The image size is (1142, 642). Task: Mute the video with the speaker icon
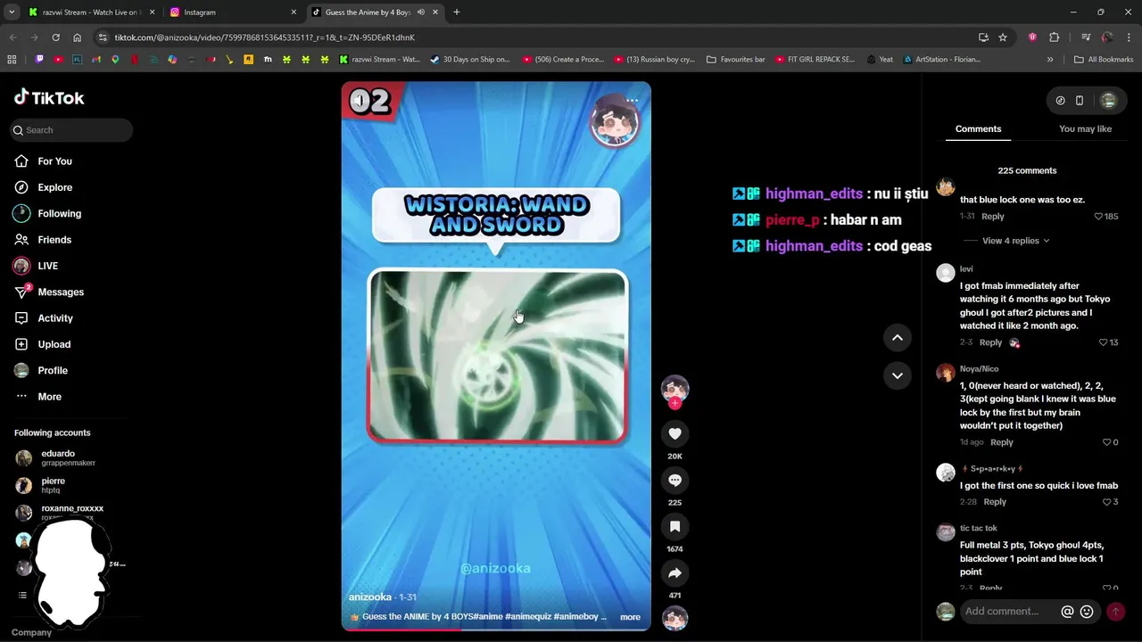pos(358,101)
